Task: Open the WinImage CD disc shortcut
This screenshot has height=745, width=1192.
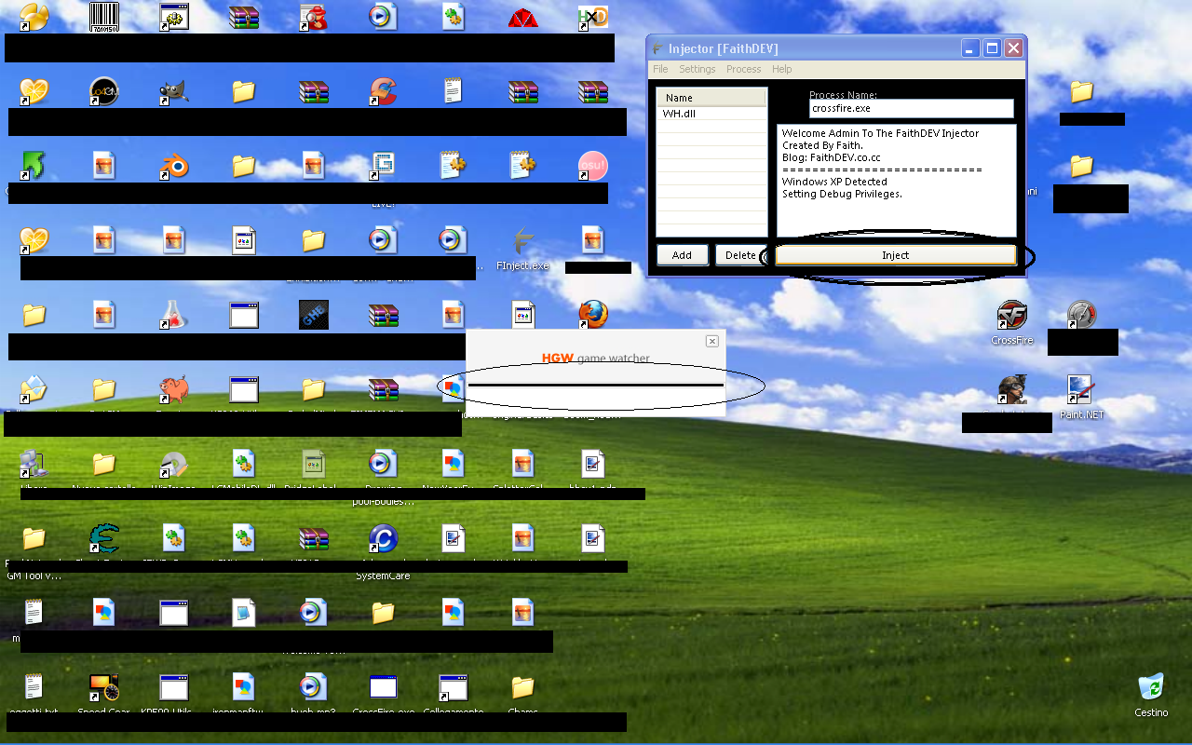Action: coord(173,464)
